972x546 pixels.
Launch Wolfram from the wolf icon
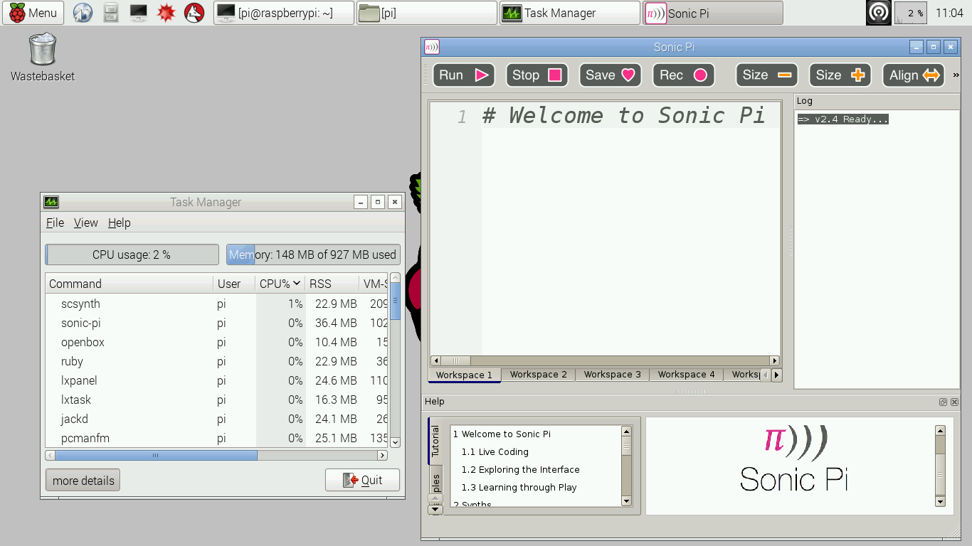click(194, 13)
